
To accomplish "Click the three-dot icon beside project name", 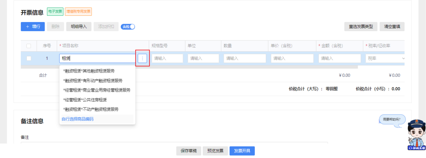I will coord(142,58).
